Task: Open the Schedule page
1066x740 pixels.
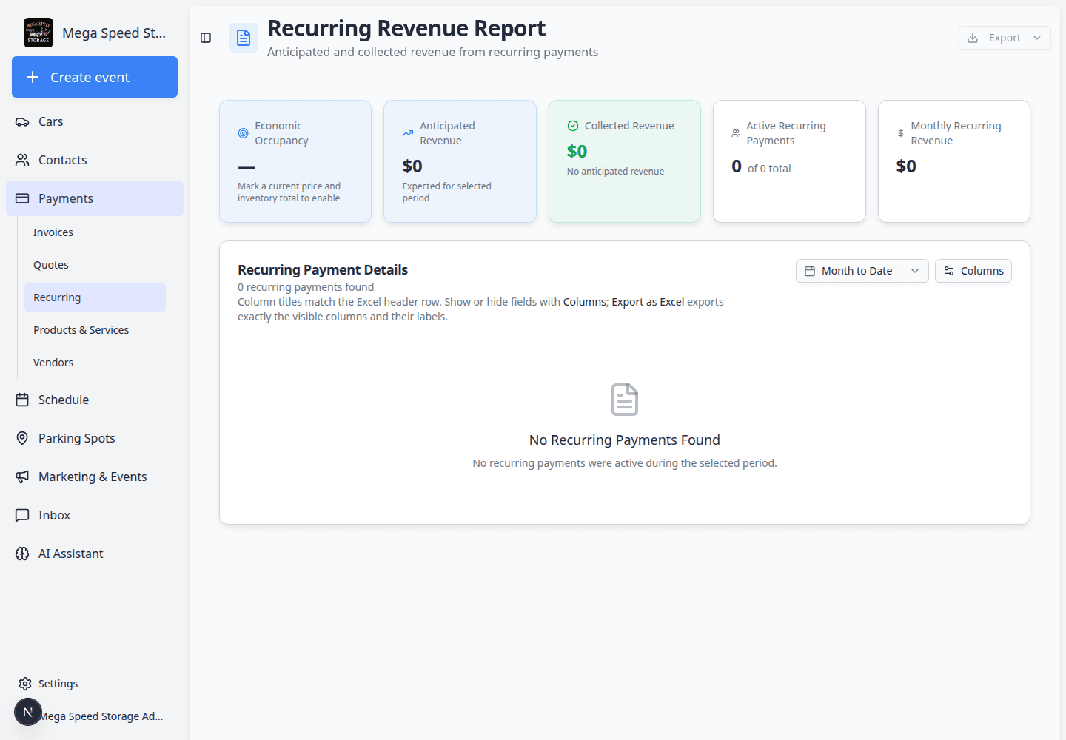Action: pyautogui.click(x=95, y=400)
